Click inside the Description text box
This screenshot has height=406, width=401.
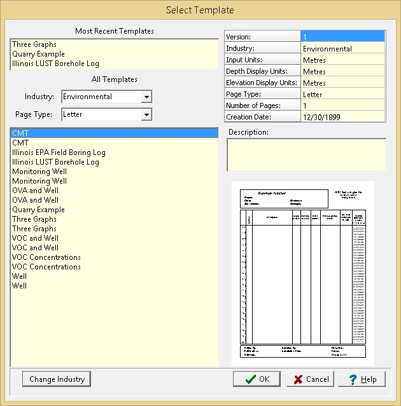[306, 155]
